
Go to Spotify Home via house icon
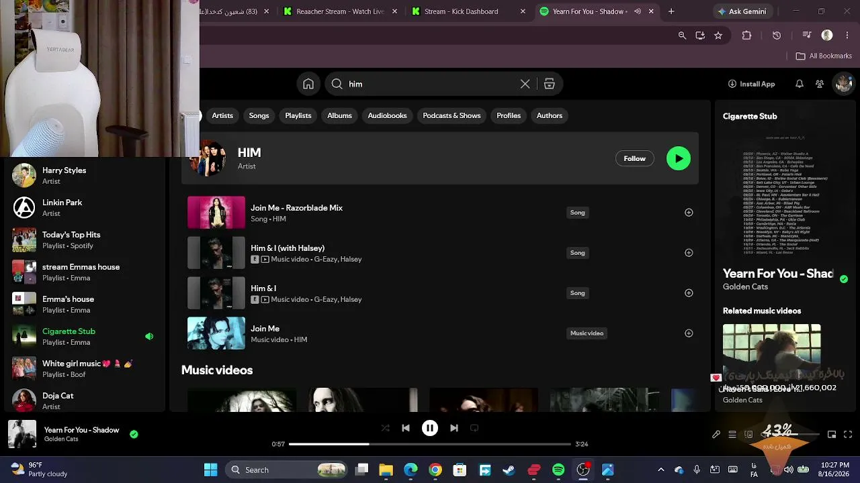point(308,84)
